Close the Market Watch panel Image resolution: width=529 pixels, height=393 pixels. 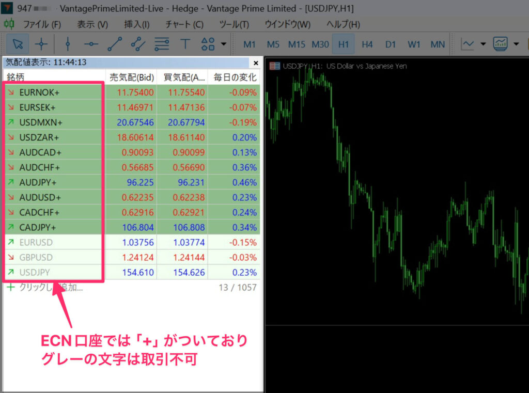click(256, 62)
